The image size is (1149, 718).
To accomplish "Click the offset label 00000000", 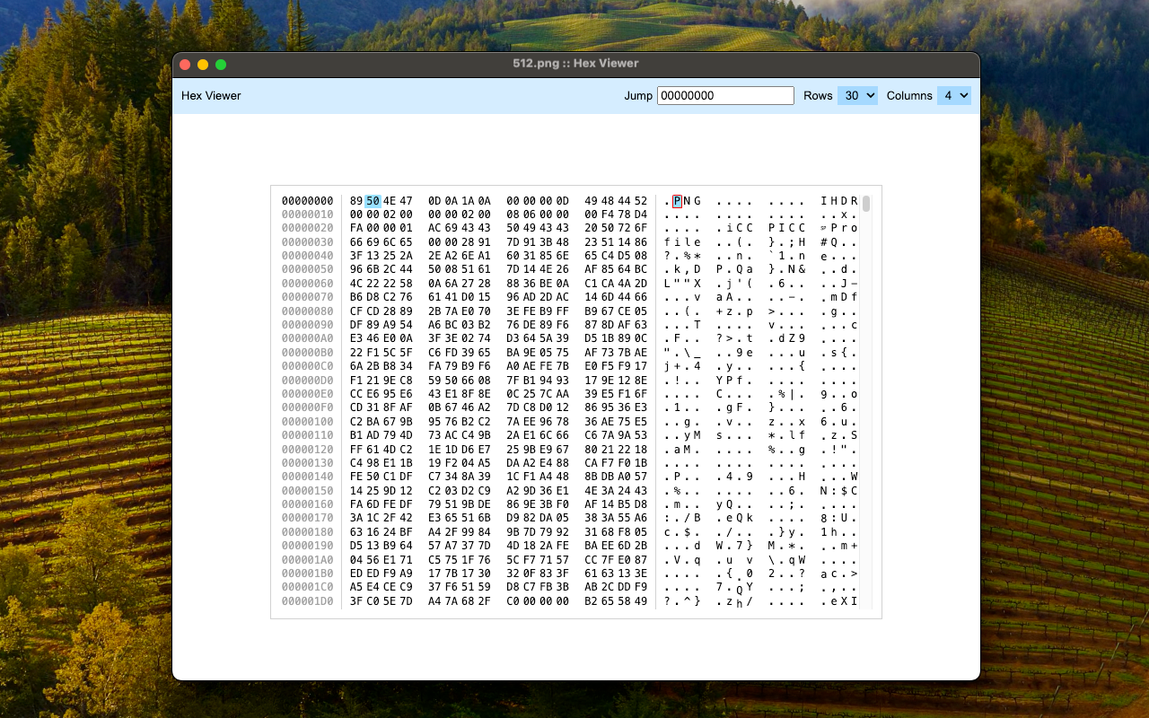I will 306,200.
